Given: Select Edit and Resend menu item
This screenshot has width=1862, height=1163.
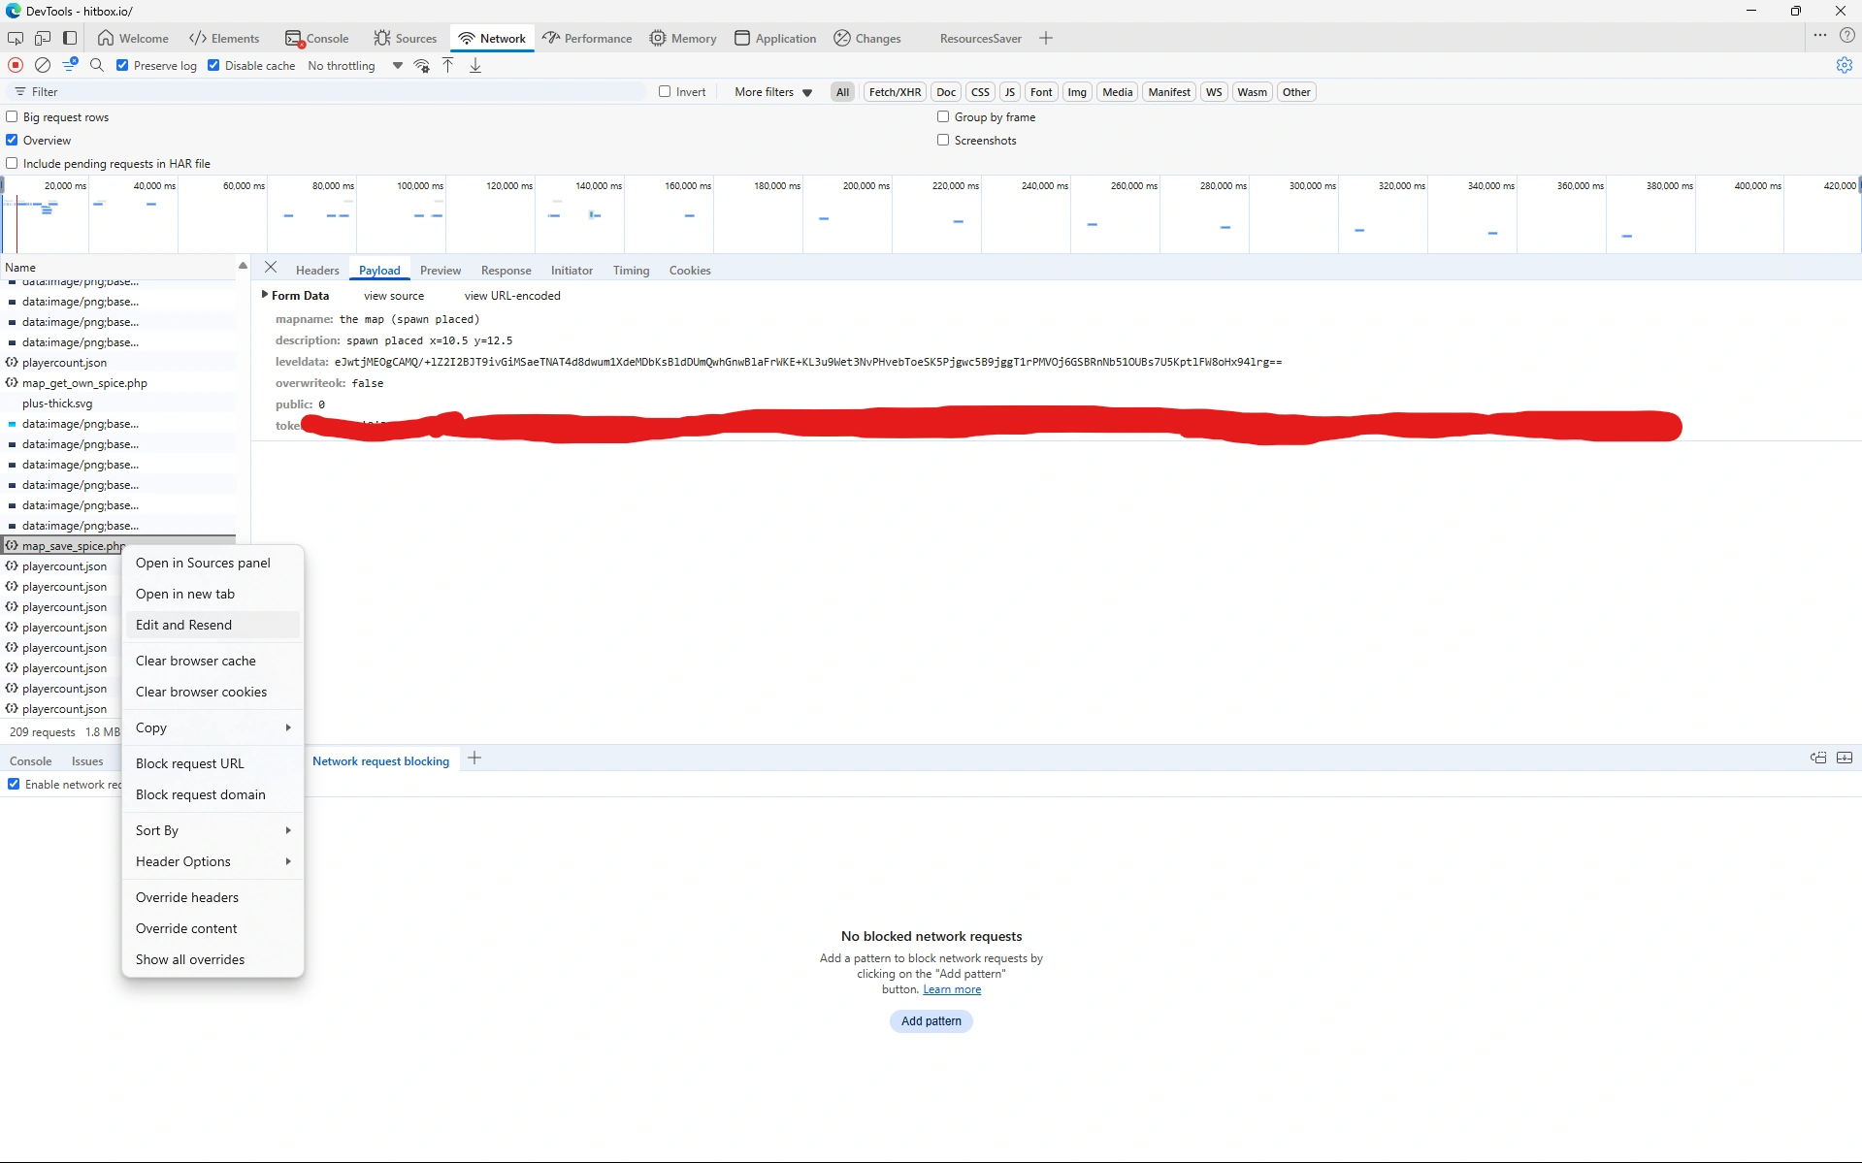Looking at the screenshot, I should (212, 625).
